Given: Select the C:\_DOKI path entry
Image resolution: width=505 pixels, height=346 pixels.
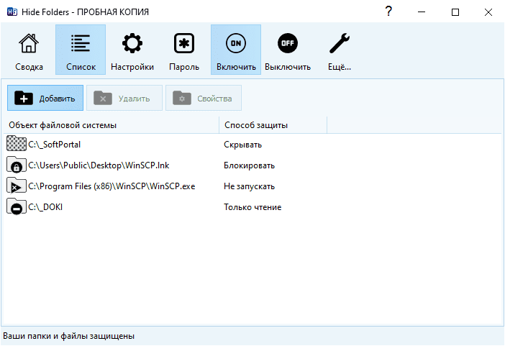Looking at the screenshot, I should tap(45, 207).
